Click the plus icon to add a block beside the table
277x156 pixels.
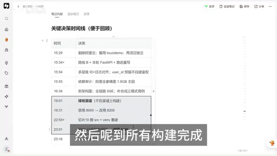coord(42,40)
